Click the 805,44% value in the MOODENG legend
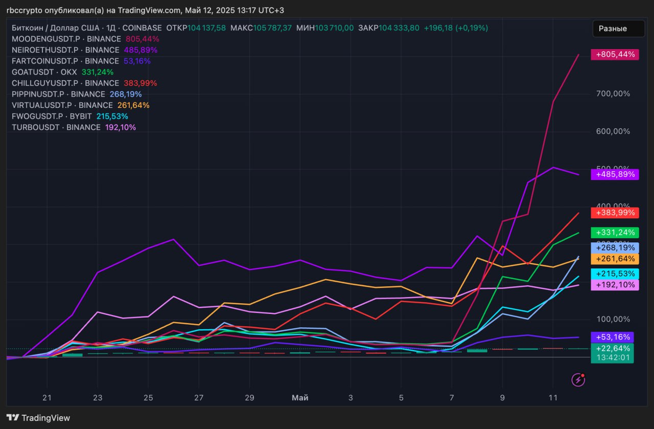 pyautogui.click(x=142, y=39)
